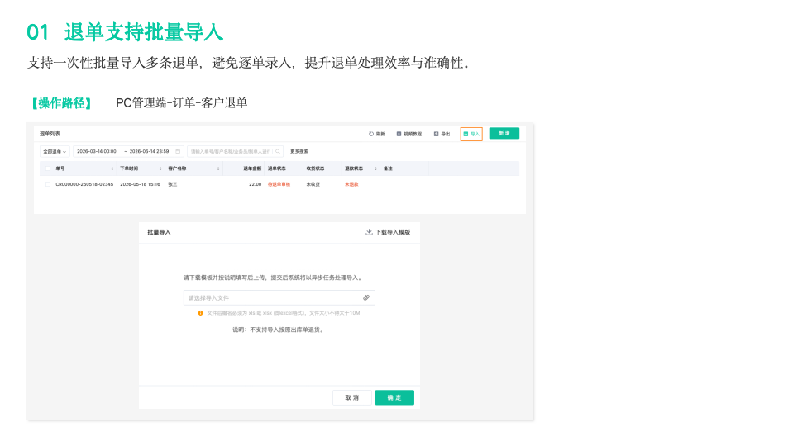The height and width of the screenshot is (446, 793).
Task: Open order number CR000000-260518-02345
Action: [84, 184]
